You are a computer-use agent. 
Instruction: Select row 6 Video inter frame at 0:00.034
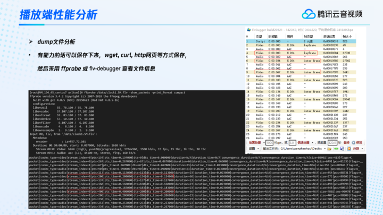301,61
